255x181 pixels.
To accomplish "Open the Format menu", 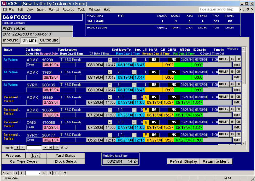I will coord(54,10).
